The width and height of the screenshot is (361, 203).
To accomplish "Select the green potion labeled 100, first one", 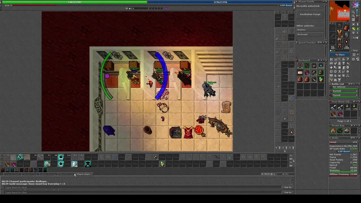I will coord(347,107).
